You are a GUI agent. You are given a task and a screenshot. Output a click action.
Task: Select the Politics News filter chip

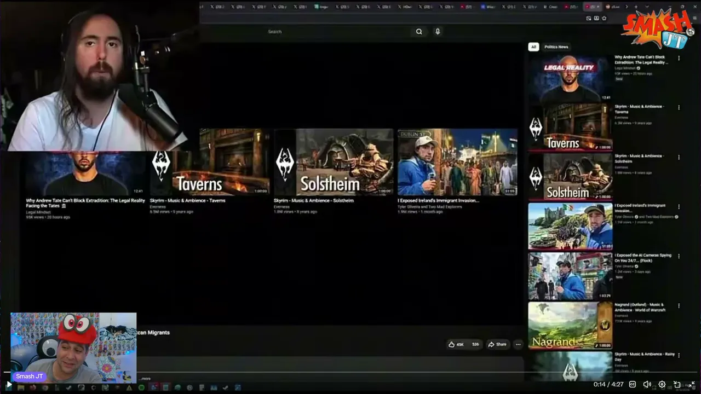[556, 47]
